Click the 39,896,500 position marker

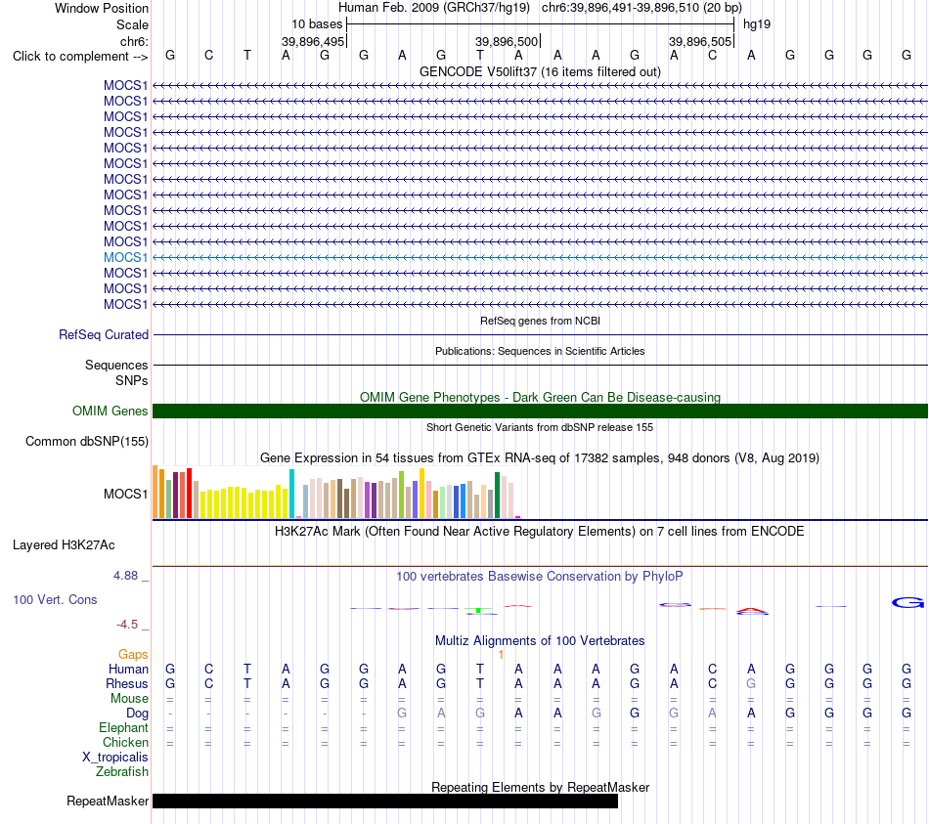tap(507, 41)
